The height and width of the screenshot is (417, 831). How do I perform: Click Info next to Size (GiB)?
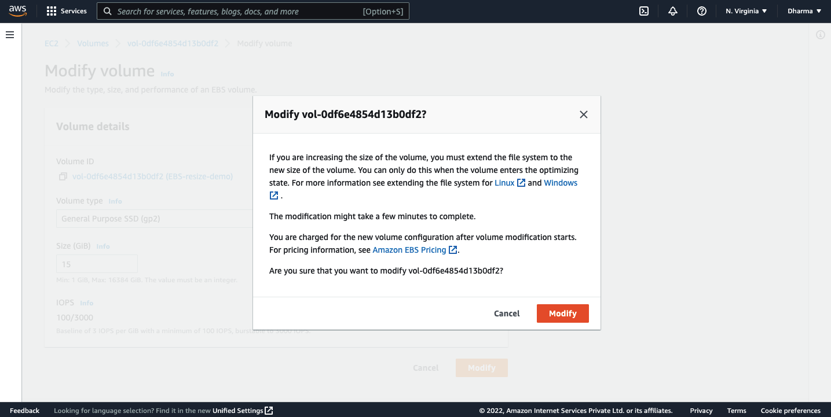coord(103,246)
